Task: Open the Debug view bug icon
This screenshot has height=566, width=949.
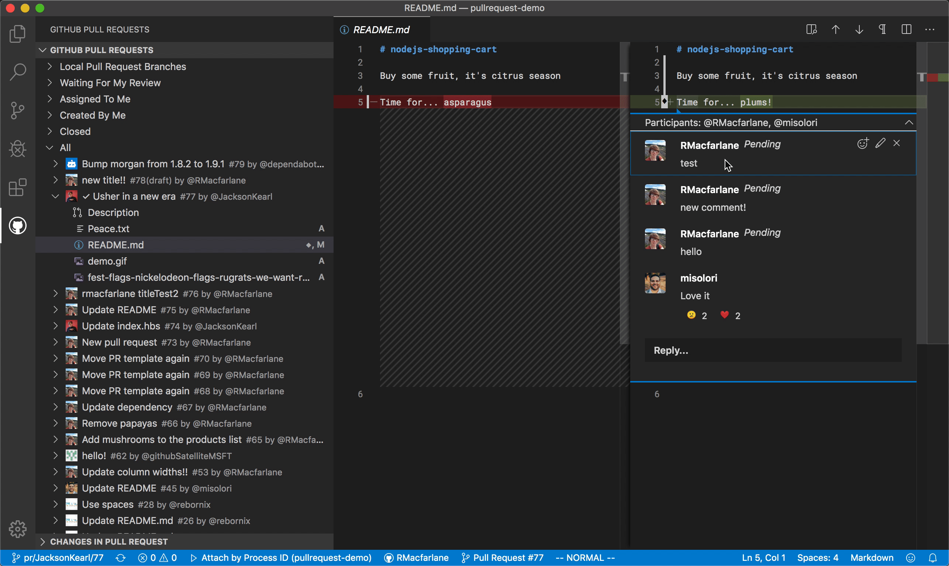Action: click(18, 149)
